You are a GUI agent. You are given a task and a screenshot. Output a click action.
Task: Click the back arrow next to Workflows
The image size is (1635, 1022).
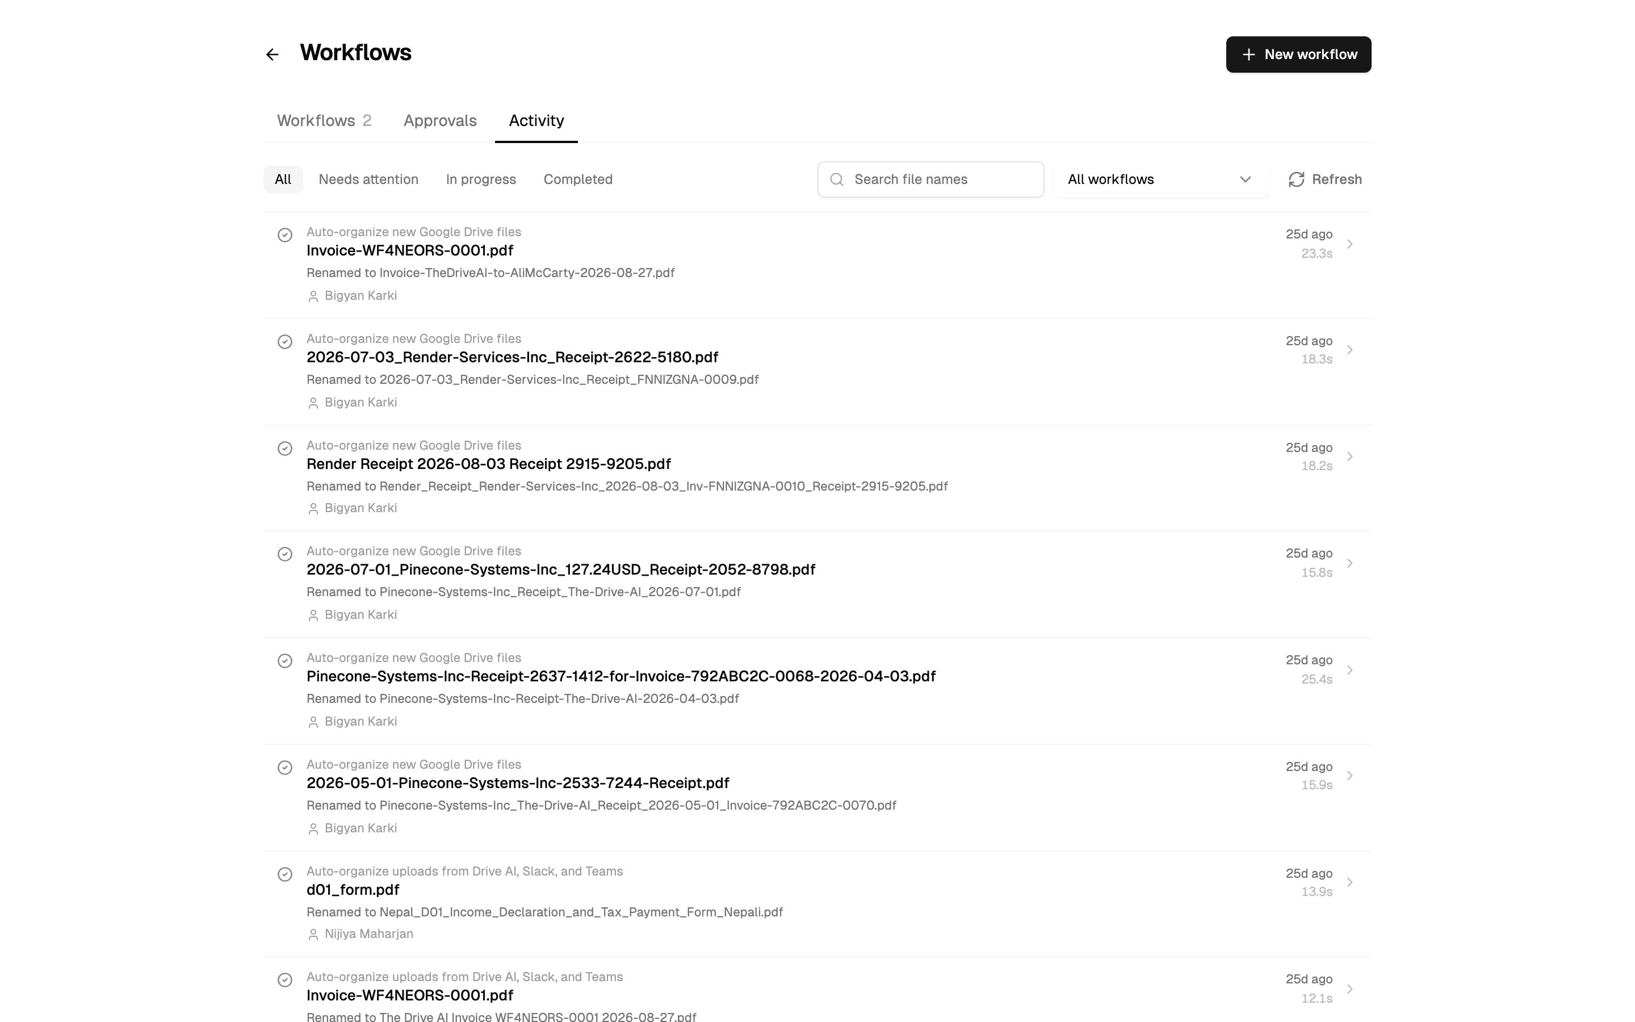click(x=272, y=54)
